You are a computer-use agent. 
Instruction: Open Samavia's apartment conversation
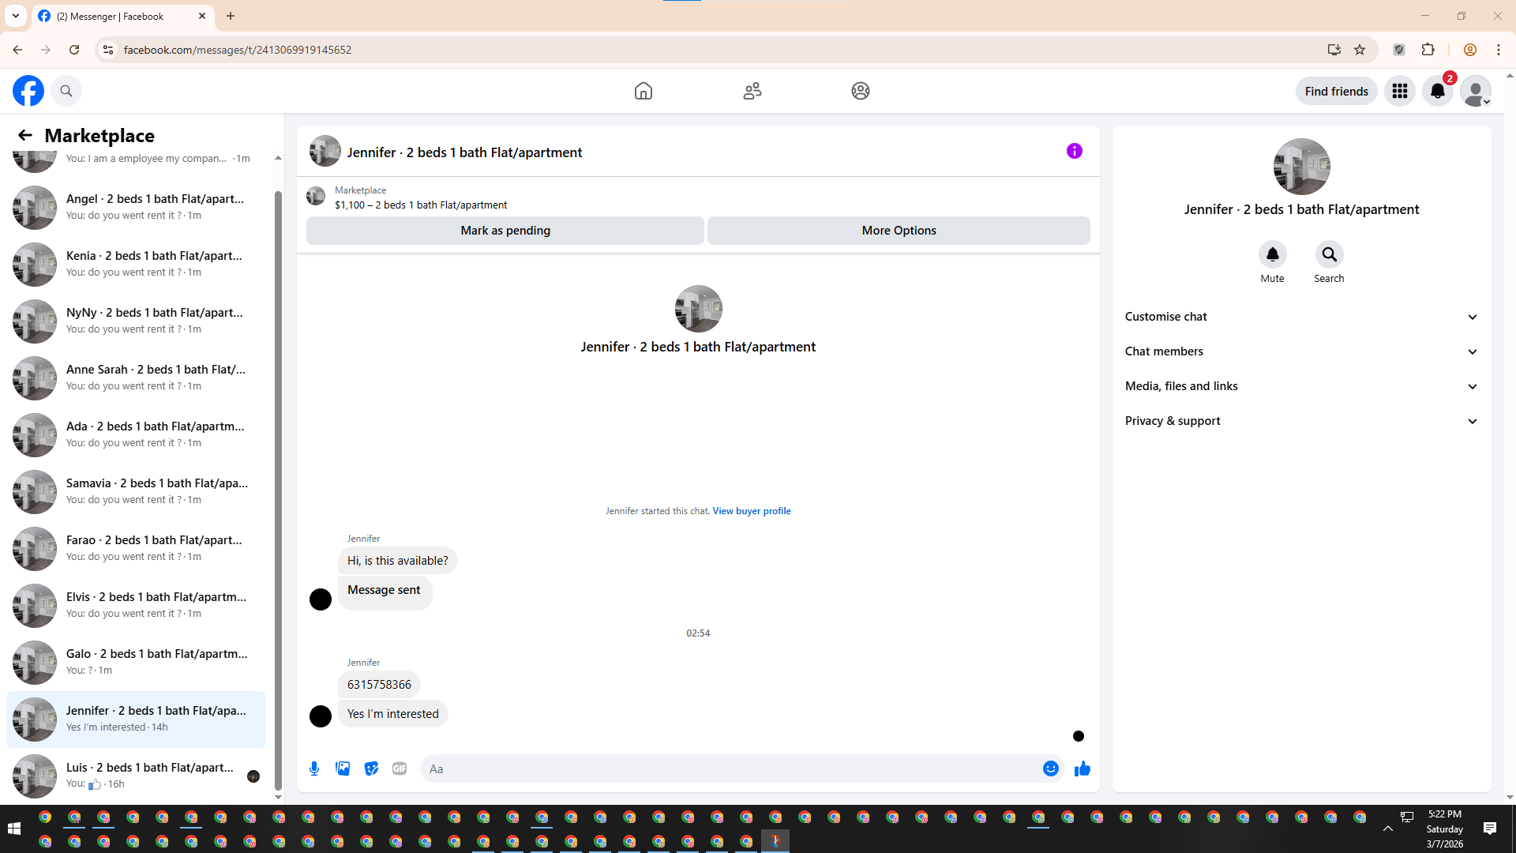[x=136, y=491]
